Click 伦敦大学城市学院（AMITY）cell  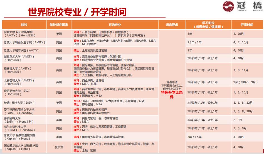click(x=24, y=51)
